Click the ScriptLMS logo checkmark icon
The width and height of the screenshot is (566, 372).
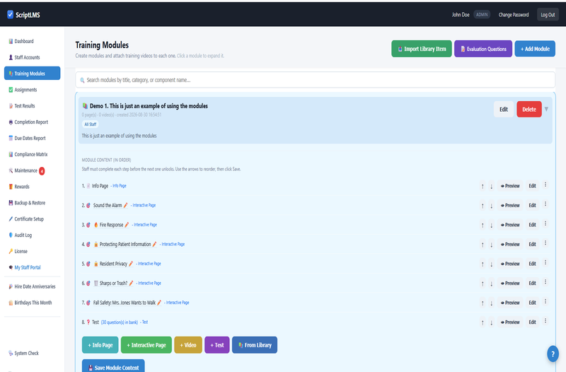10,14
